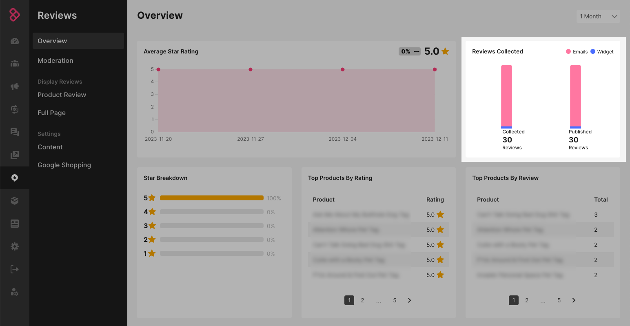Click the logout arrow icon
630x326 pixels.
click(15, 269)
